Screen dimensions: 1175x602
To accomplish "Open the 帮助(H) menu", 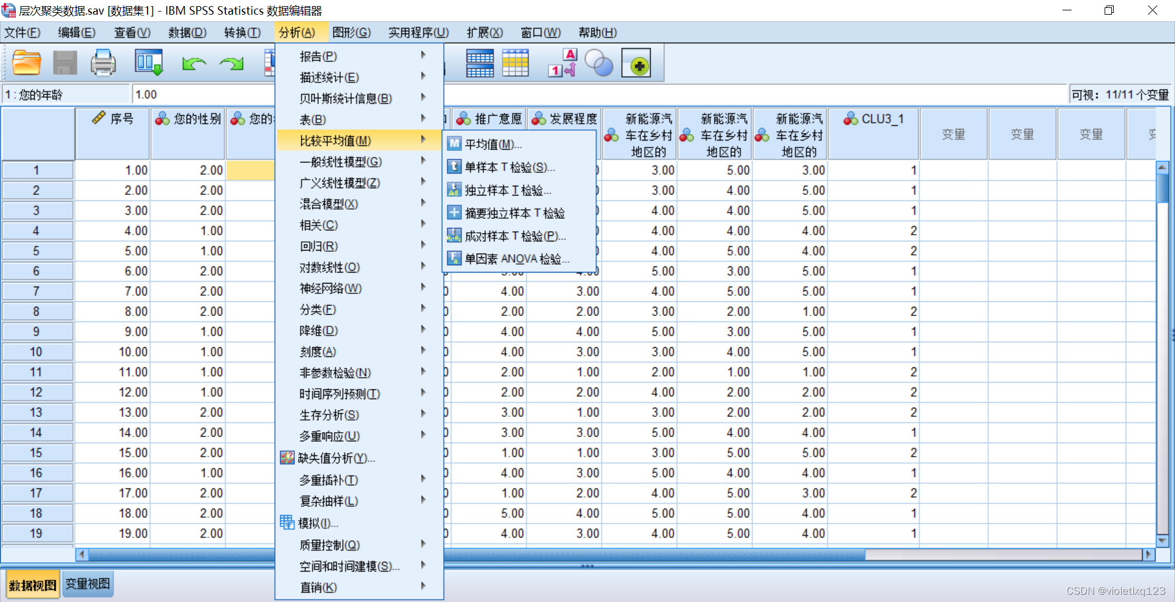I will 598,32.
